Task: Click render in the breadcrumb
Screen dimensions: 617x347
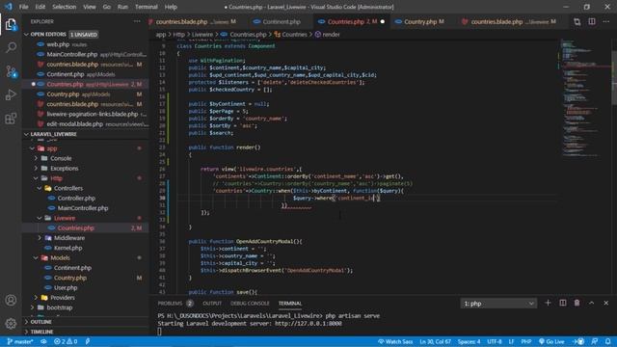Action: tap(331, 35)
